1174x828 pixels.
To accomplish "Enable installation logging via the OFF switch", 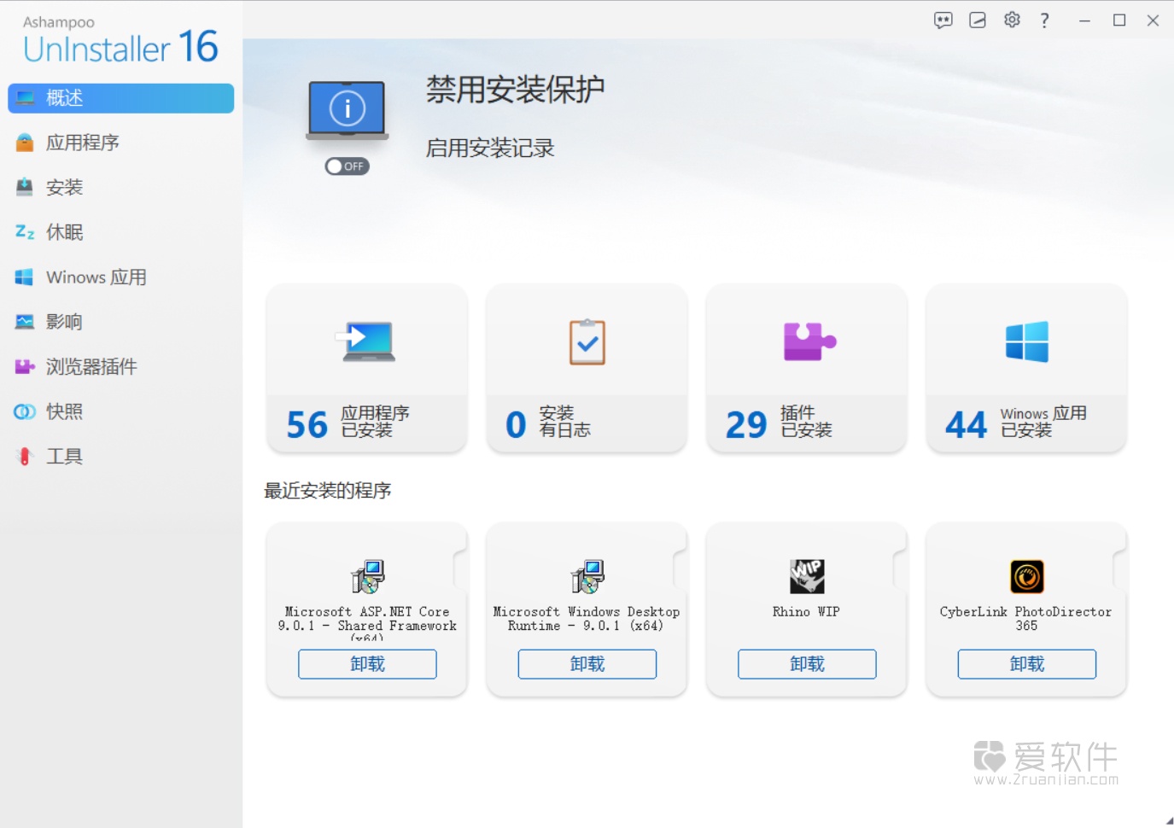I will pyautogui.click(x=347, y=166).
